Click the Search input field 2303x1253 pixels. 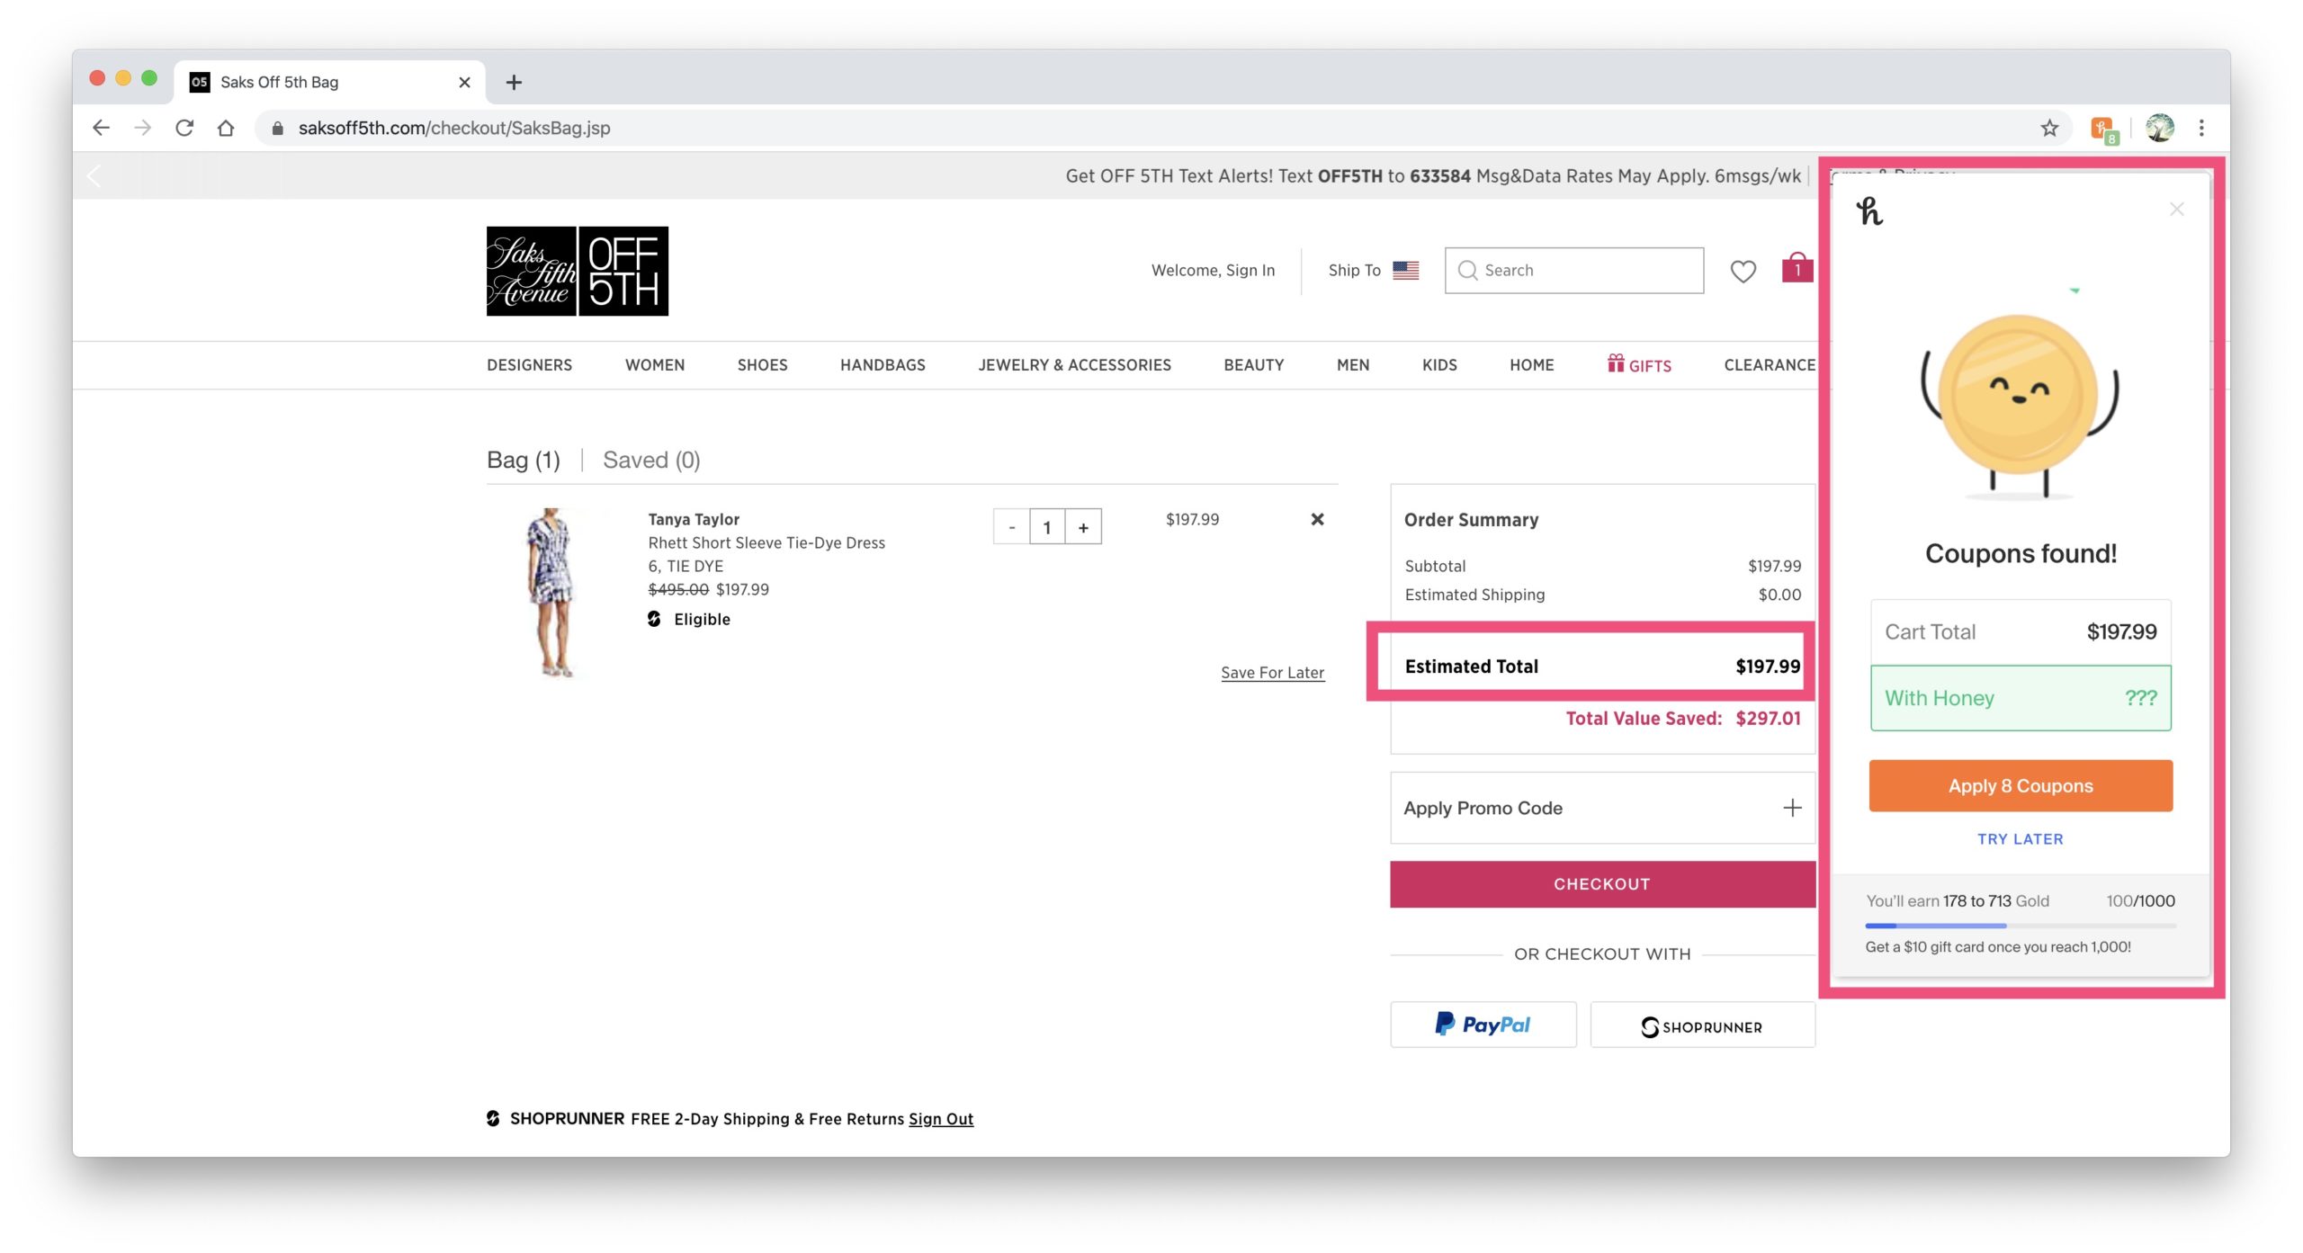1573,270
